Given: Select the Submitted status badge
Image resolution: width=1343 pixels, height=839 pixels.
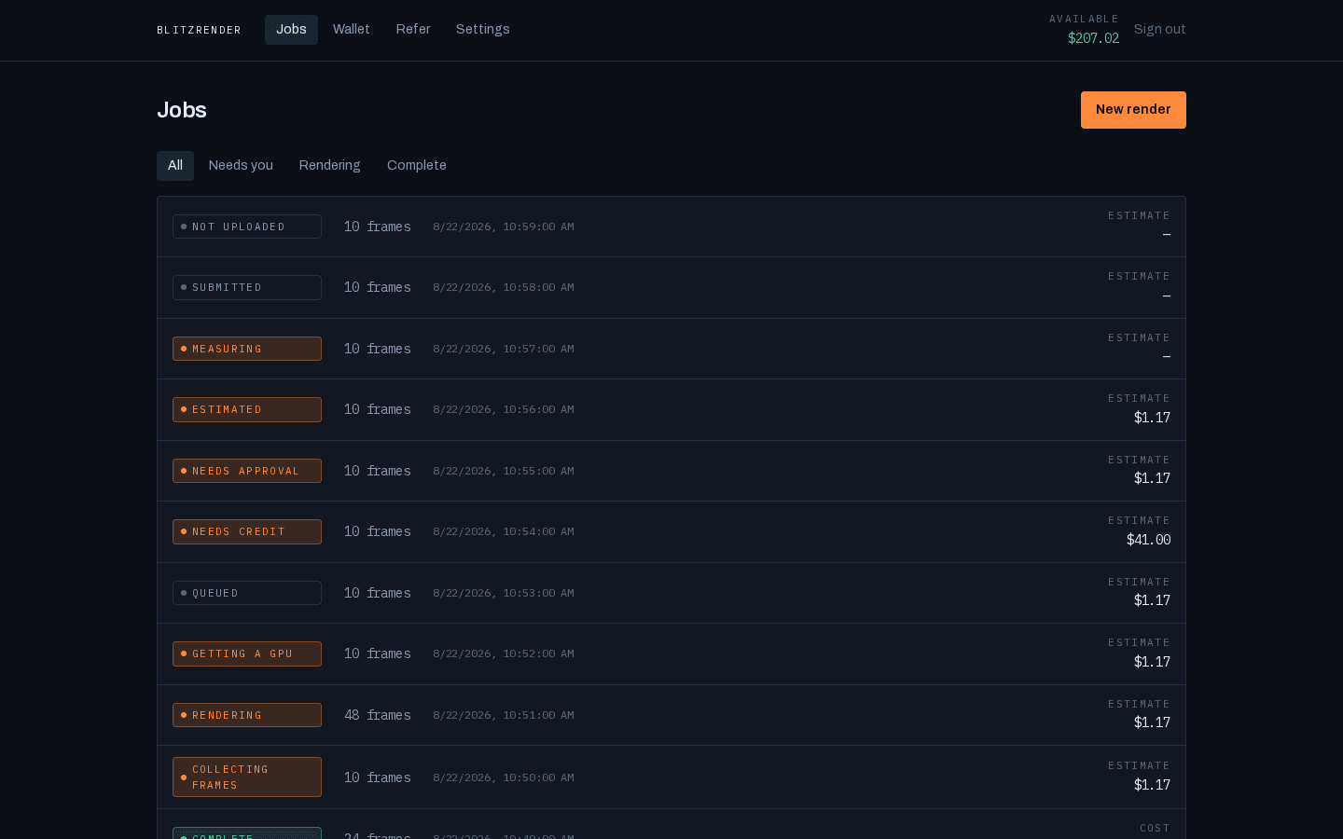Looking at the screenshot, I should 247,288.
